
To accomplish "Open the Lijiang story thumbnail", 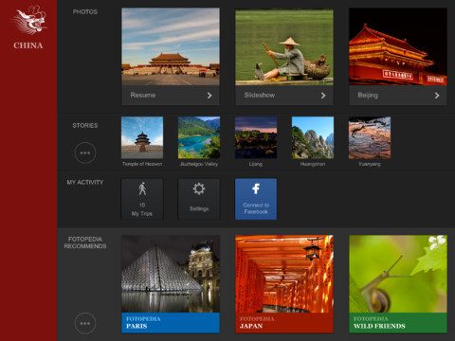I will point(256,137).
